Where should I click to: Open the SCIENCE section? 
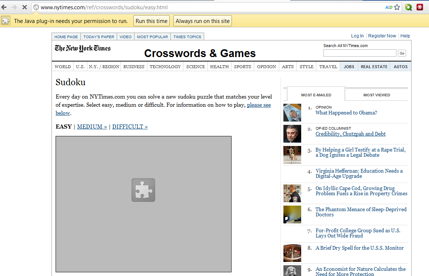click(196, 67)
